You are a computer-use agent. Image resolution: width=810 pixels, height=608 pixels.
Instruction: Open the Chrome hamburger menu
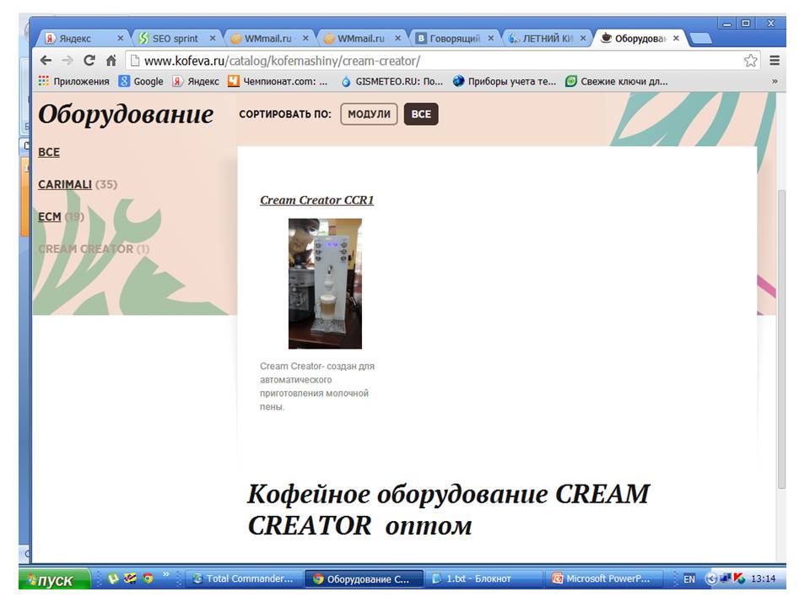tap(775, 61)
